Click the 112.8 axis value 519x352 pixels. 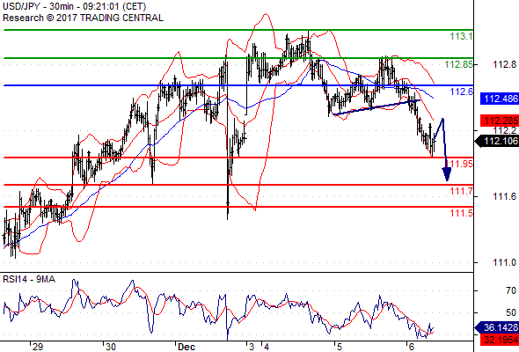504,64
